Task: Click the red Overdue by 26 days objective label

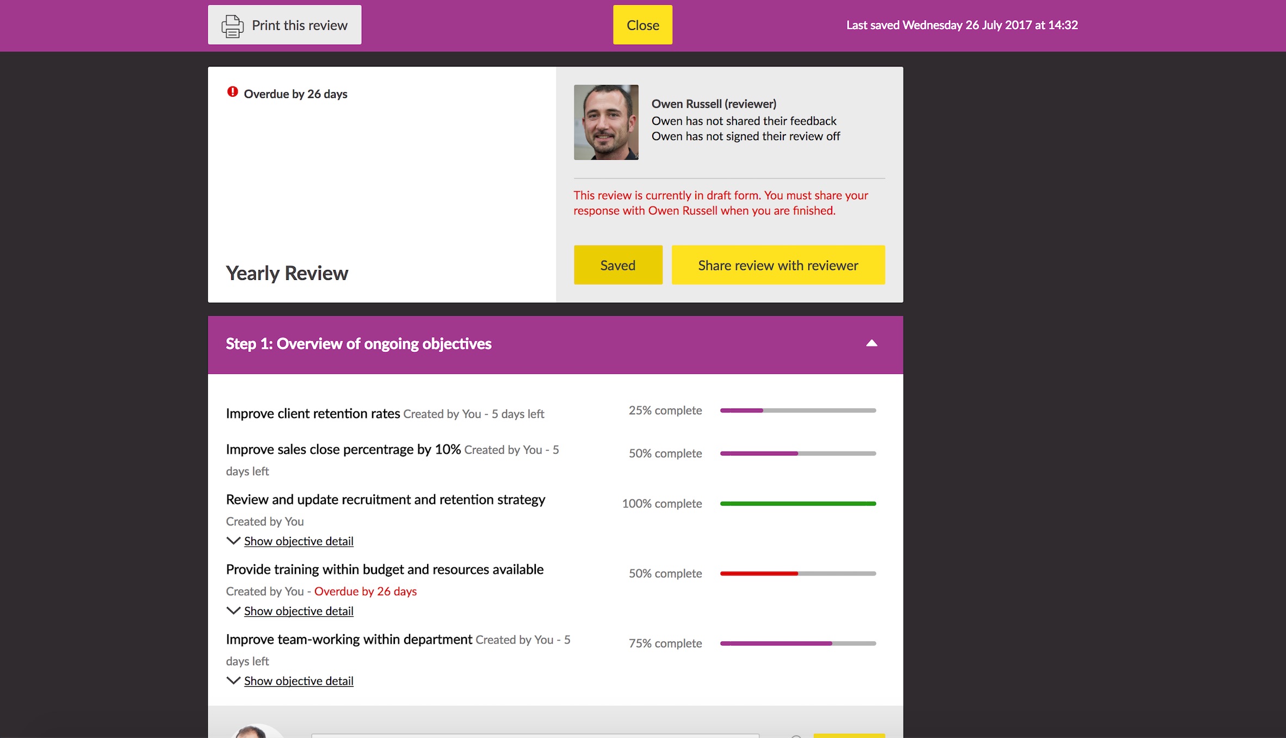Action: click(366, 591)
